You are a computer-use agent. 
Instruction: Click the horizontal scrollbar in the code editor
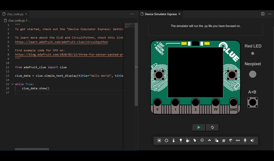(32, 149)
